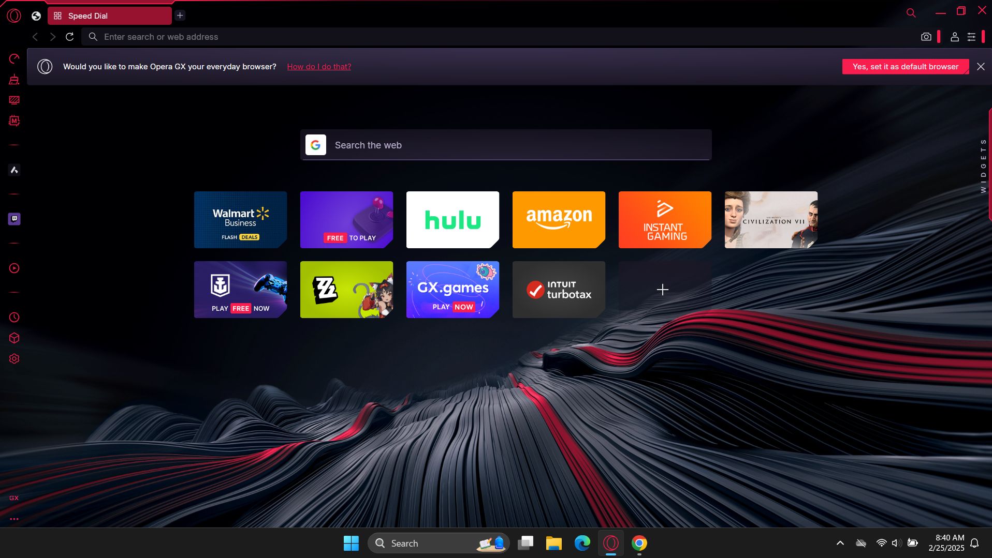The image size is (992, 558).
Task: Open History clock icon in sidebar
Action: 14,317
